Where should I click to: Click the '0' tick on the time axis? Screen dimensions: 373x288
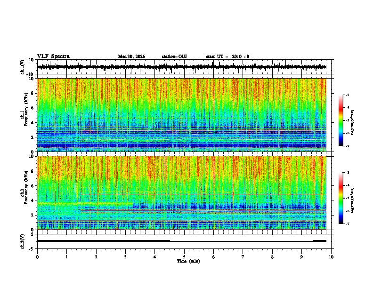(x=37, y=257)
